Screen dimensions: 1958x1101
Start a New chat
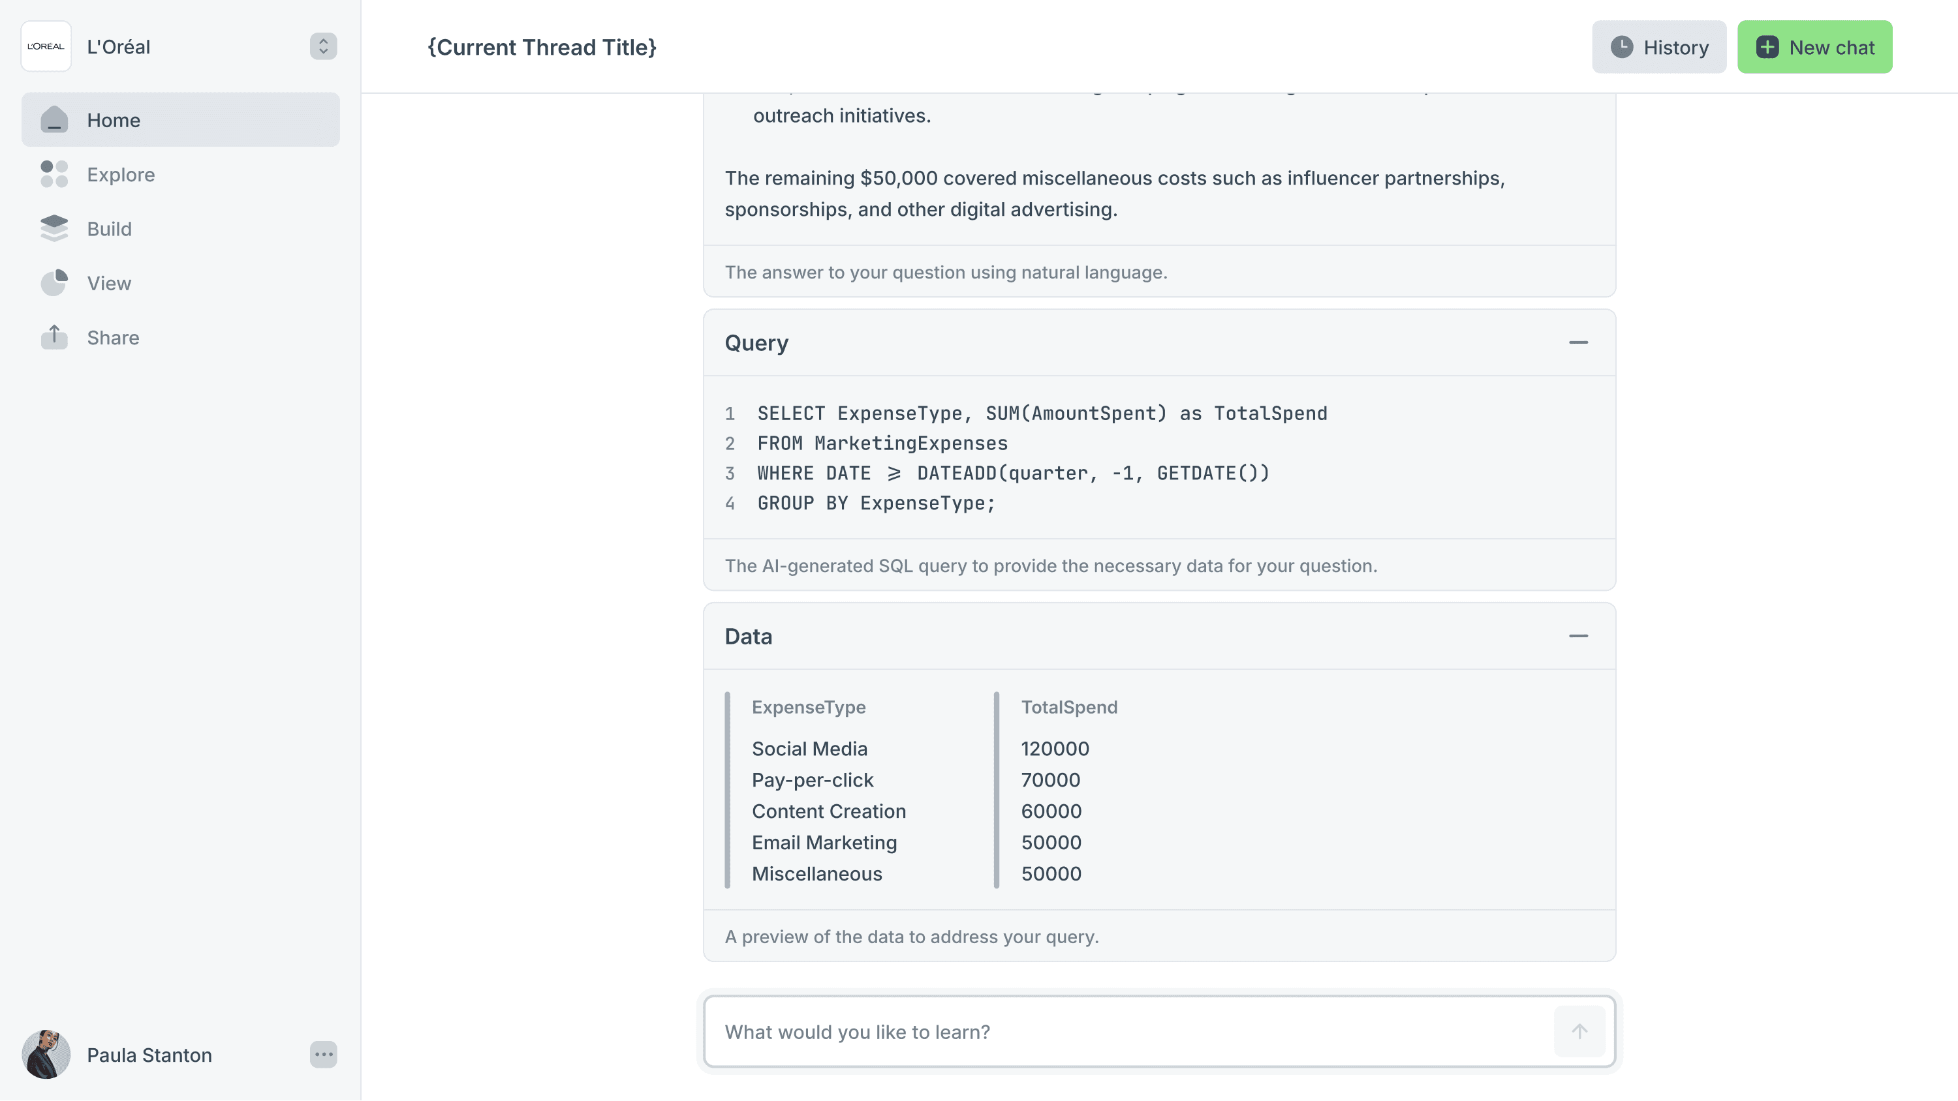[x=1814, y=47]
